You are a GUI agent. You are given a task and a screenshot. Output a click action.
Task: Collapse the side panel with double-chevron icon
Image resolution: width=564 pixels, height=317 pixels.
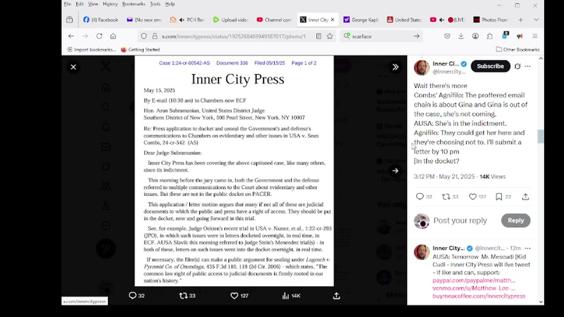click(395, 67)
